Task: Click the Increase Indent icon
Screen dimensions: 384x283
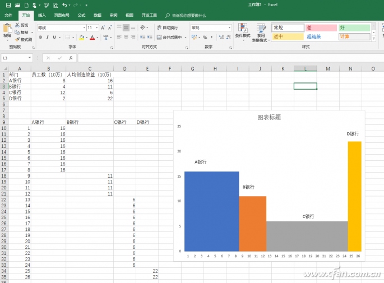Action: 150,37
